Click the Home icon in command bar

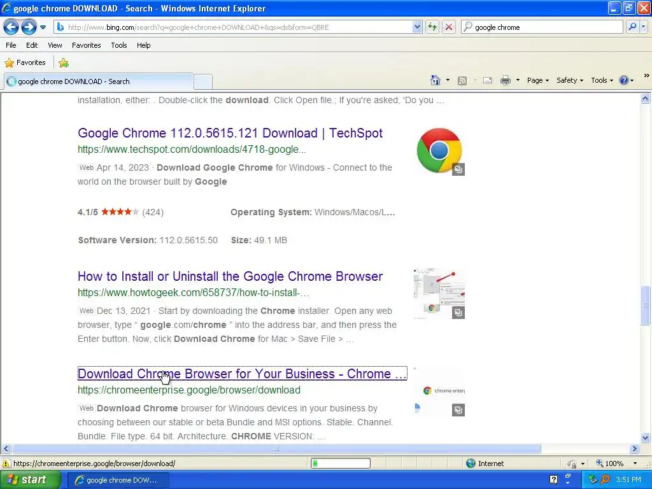[436, 80]
